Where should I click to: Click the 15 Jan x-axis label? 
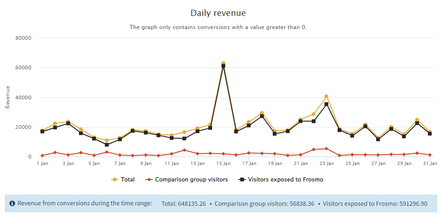pos(223,164)
